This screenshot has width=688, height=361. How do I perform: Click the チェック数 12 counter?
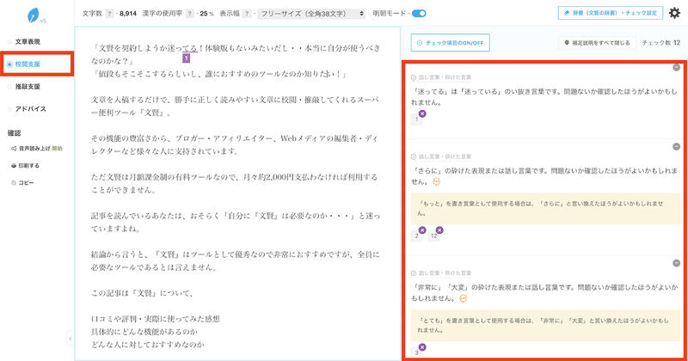(660, 43)
